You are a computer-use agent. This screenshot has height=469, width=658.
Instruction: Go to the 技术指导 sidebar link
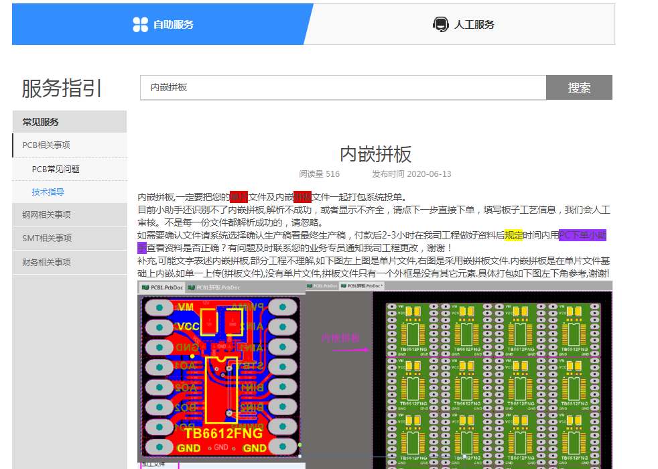pyautogui.click(x=48, y=192)
